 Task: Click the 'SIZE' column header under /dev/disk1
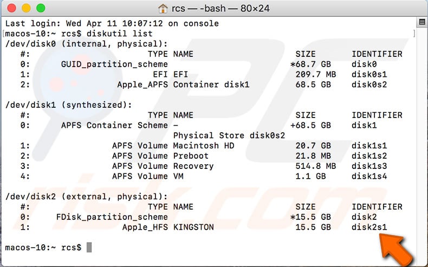tap(306, 115)
